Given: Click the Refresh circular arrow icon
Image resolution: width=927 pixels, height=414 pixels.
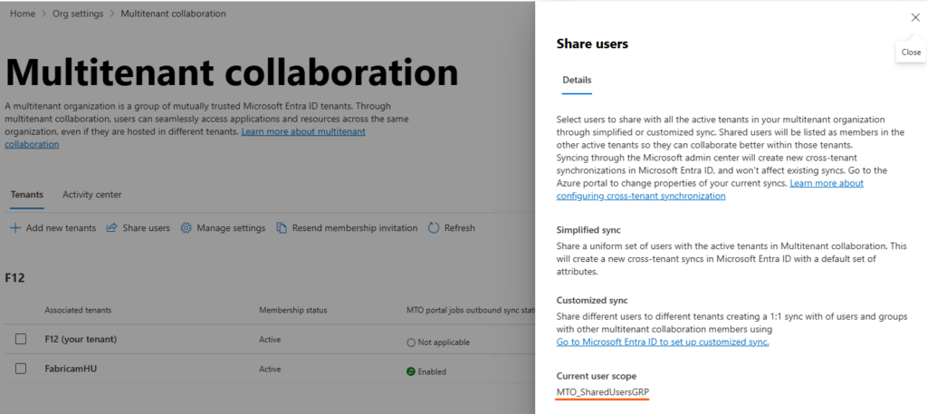Looking at the screenshot, I should (434, 228).
